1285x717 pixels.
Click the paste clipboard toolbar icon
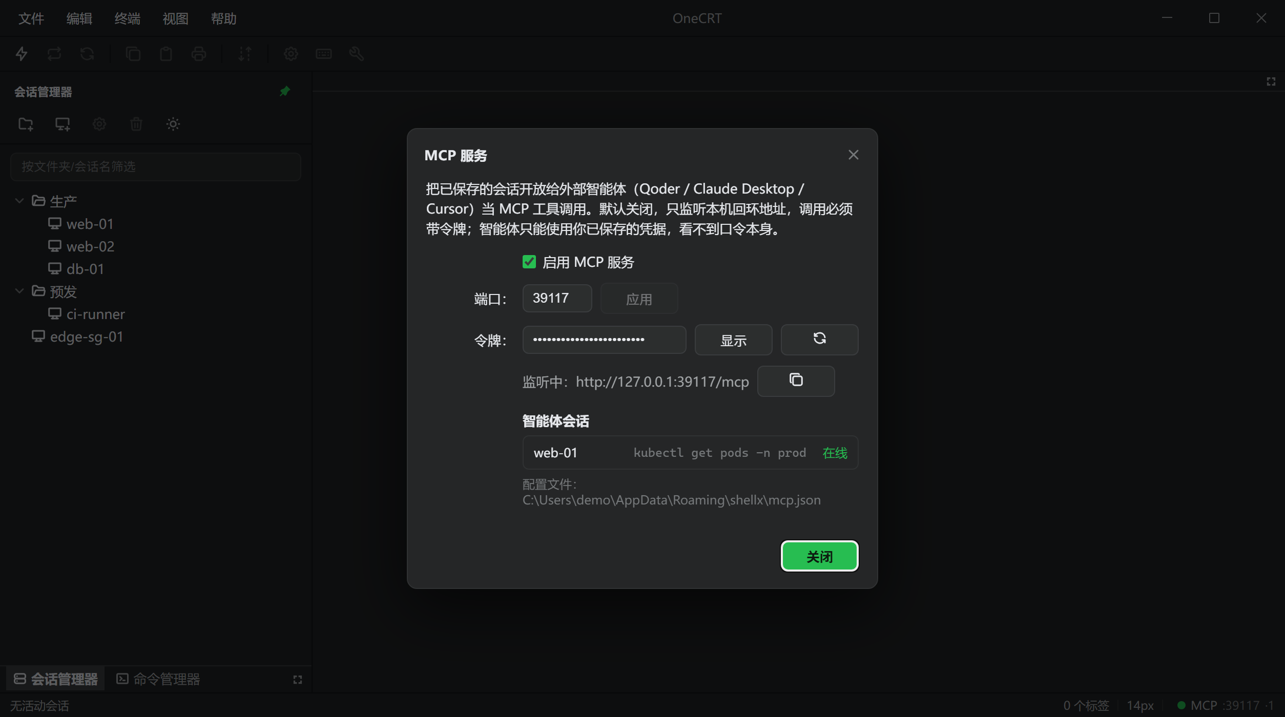click(166, 54)
